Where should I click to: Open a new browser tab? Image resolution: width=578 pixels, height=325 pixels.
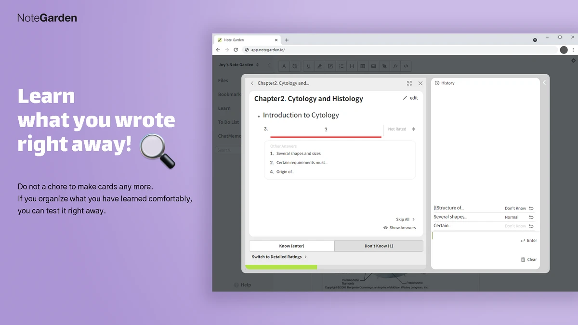click(x=287, y=40)
